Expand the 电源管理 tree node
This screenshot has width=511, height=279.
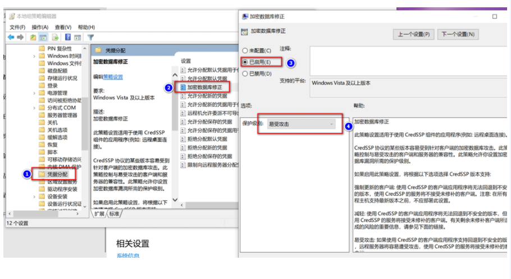click(x=35, y=93)
